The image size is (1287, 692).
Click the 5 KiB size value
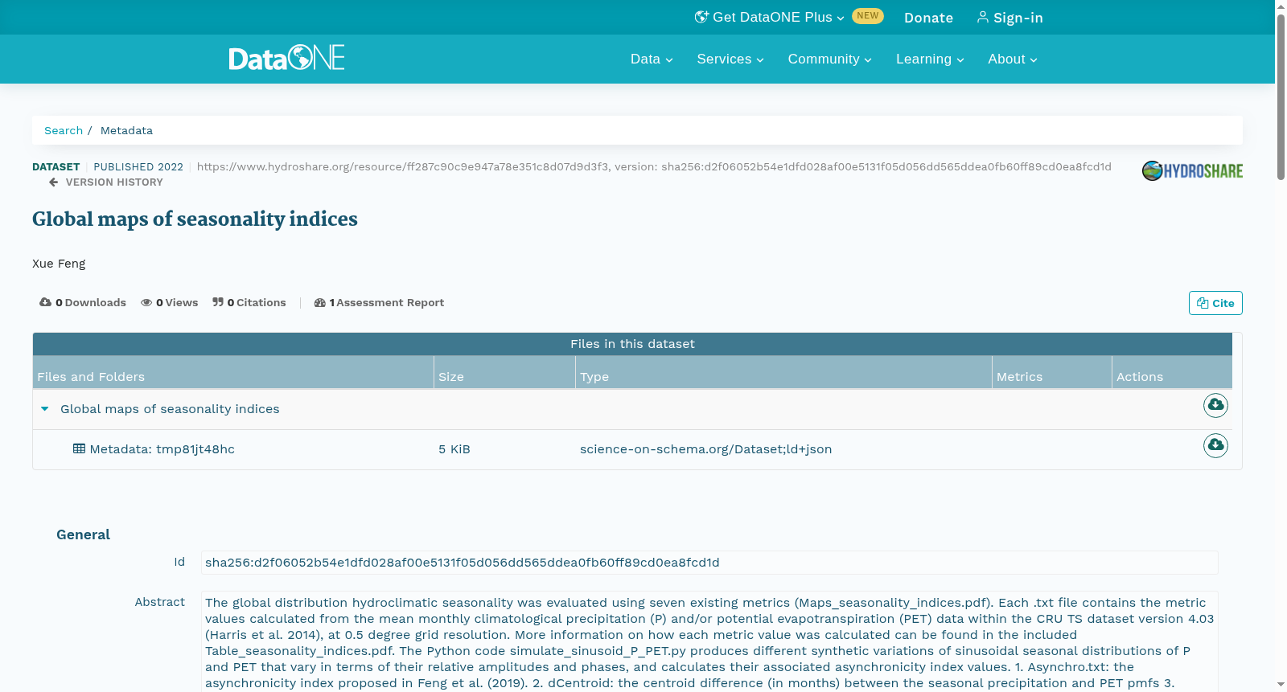pyautogui.click(x=454, y=449)
